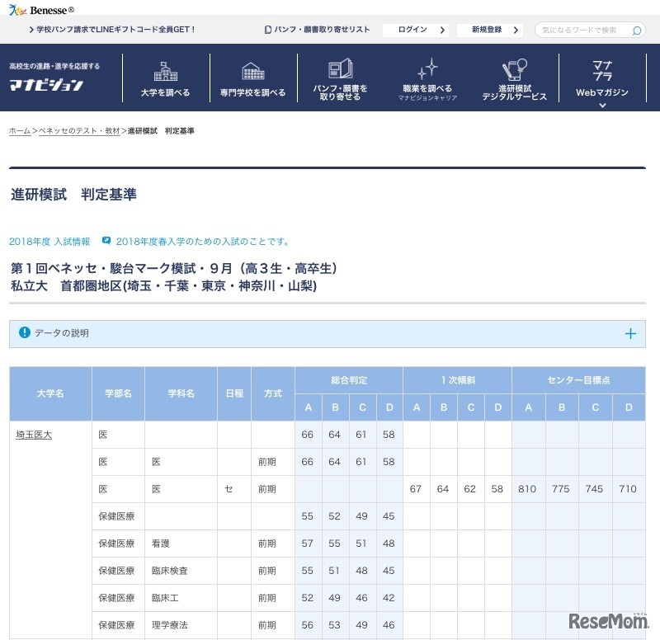Click the exclamation icon on データの説明 bar
Image resolution: width=660 pixels, height=640 pixels.
pyautogui.click(x=22, y=334)
